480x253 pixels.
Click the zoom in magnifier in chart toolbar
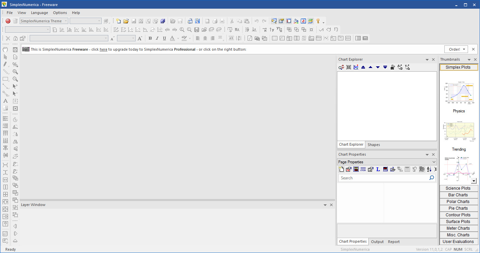(x=182, y=30)
